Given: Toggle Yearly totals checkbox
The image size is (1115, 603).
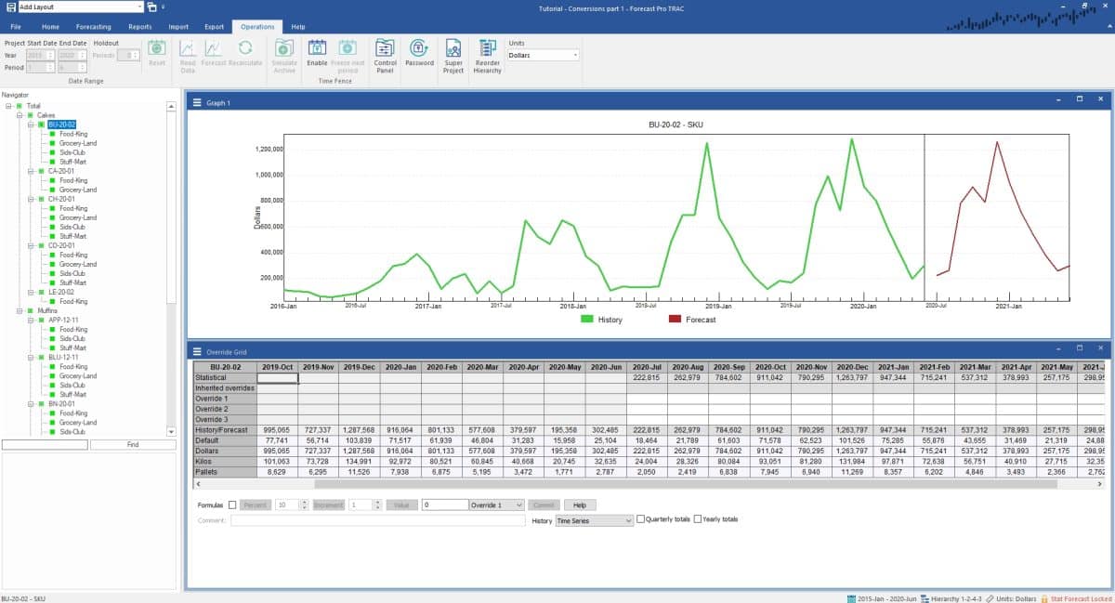Looking at the screenshot, I should click(698, 519).
